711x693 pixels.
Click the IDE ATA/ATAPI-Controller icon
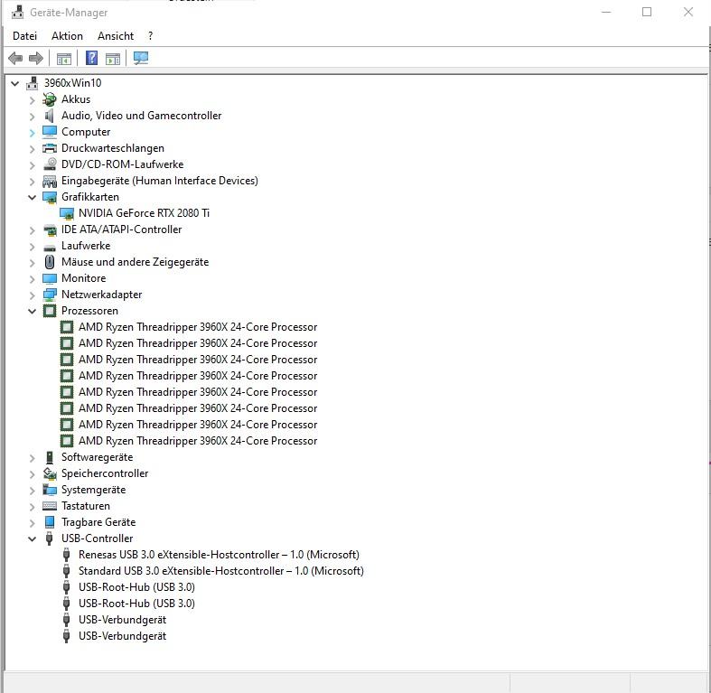pyautogui.click(x=50, y=229)
